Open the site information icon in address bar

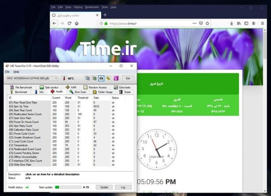(101, 23)
